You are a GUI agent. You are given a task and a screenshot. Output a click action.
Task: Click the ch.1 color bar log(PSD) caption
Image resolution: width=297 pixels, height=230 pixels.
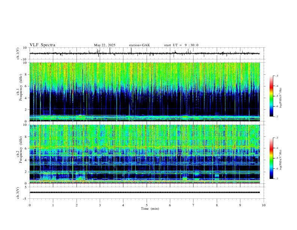(280, 98)
